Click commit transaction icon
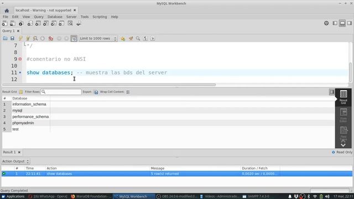 pyautogui.click(x=59, y=38)
